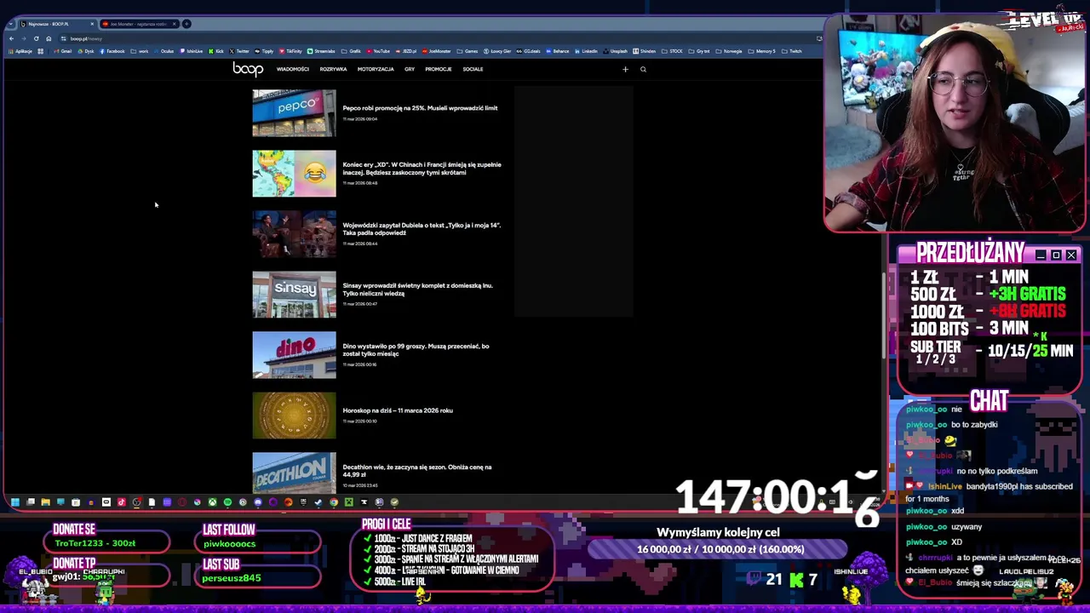Click the dino store thumbnail
Image resolution: width=1090 pixels, height=613 pixels.
point(294,355)
